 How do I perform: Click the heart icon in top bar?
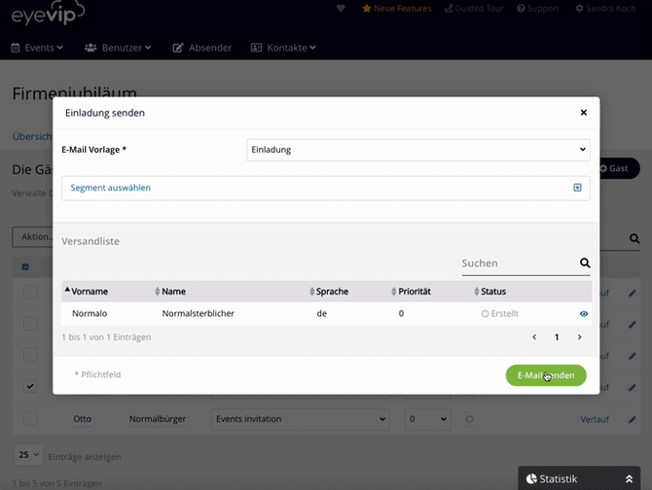pyautogui.click(x=341, y=9)
